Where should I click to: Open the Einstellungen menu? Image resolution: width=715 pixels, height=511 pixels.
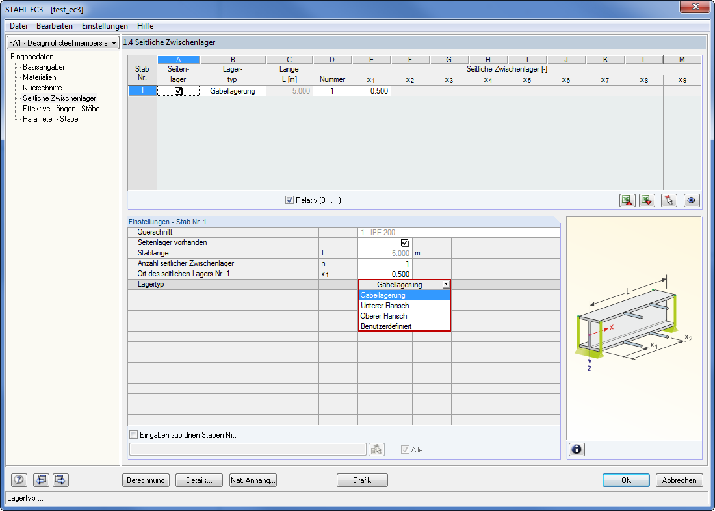105,26
